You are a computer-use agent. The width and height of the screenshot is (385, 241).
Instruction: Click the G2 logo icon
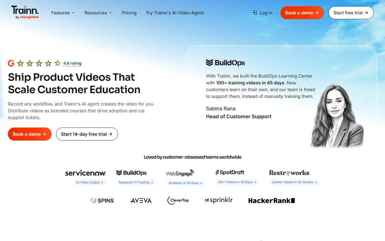pyautogui.click(x=11, y=63)
